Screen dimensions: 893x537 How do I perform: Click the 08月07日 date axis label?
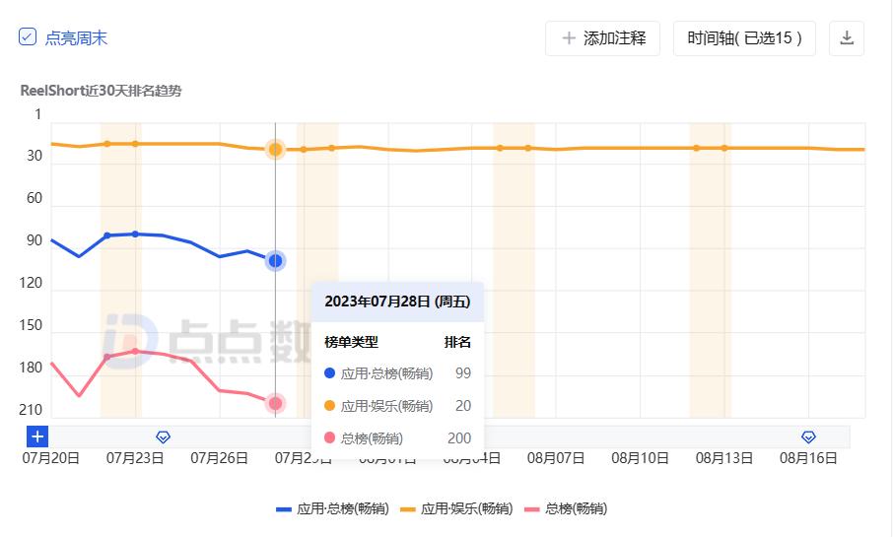click(557, 458)
